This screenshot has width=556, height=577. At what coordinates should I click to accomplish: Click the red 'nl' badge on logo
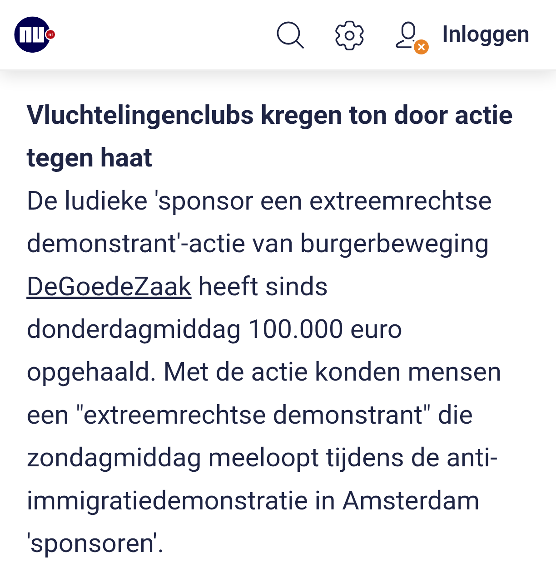coord(50,34)
